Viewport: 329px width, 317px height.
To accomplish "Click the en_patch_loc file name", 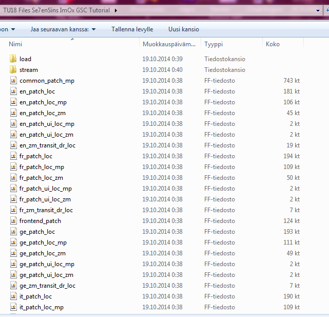I will point(37,91).
